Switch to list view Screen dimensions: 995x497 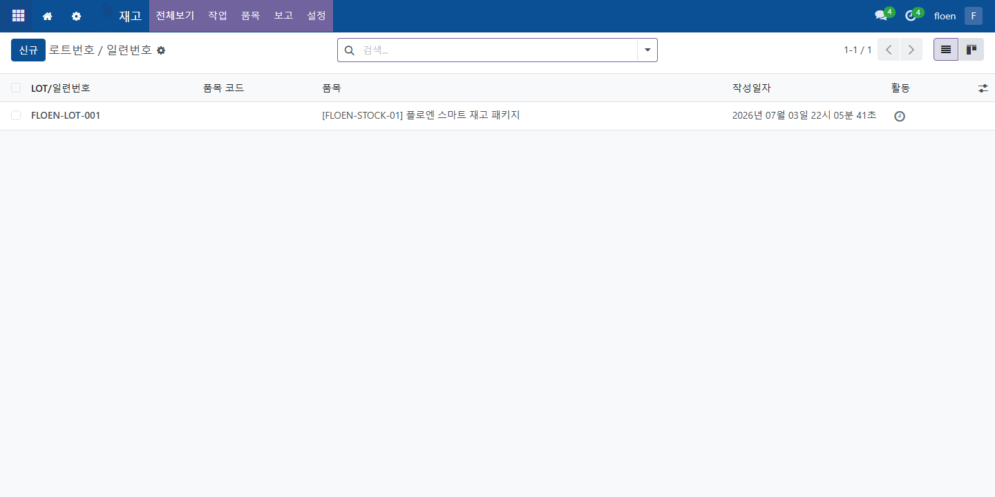[x=946, y=50]
